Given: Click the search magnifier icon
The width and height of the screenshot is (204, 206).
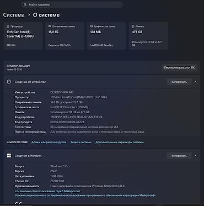Looking at the screenshot, I should tap(25, 5).
